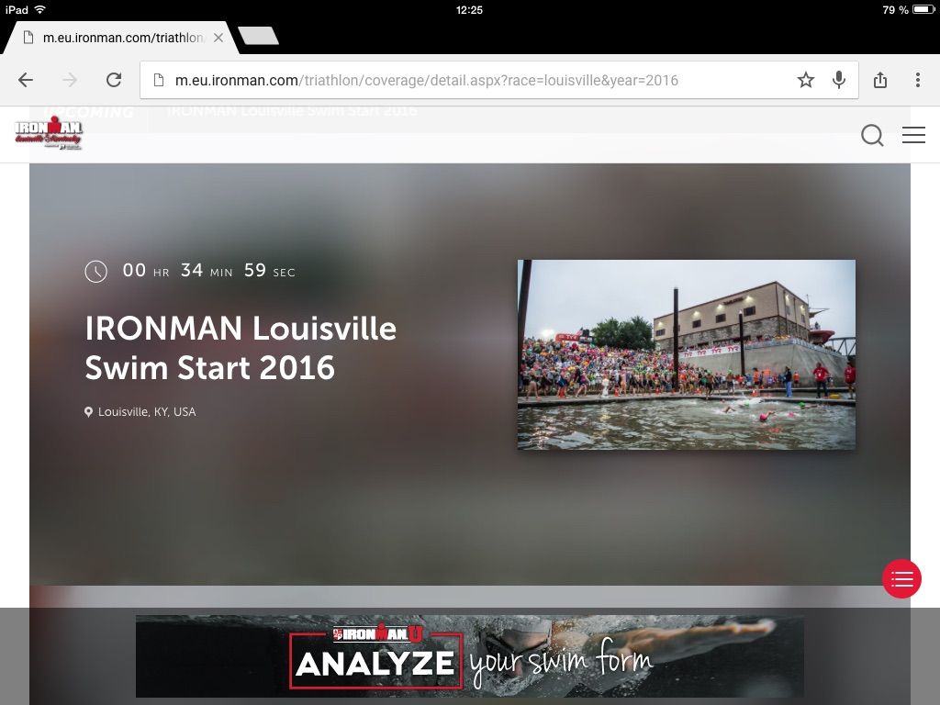Viewport: 940px width, 705px height.
Task: Close the m.eu.ironman.com tab
Action: tap(218, 38)
